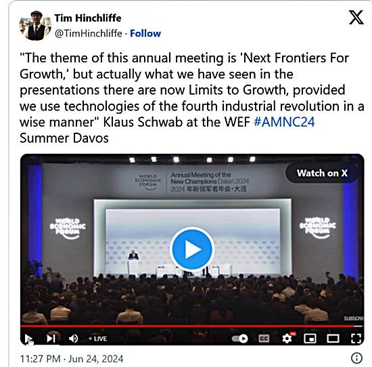This screenshot has height=367, width=372.
Task: Click the @TimHinchliffe handle
Action: pos(88,33)
